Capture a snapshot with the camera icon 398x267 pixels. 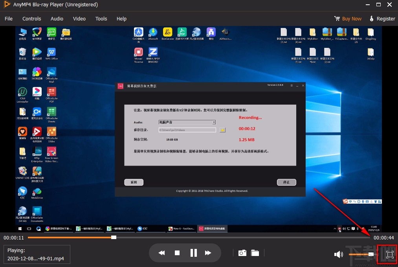point(242,253)
